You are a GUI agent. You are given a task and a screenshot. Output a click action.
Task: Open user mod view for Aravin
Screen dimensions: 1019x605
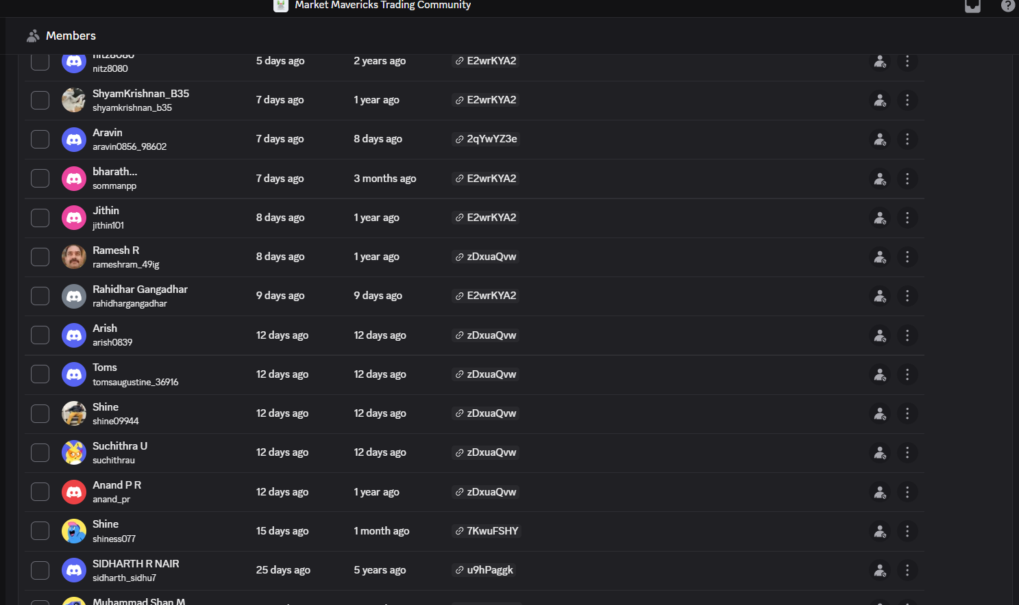point(880,140)
